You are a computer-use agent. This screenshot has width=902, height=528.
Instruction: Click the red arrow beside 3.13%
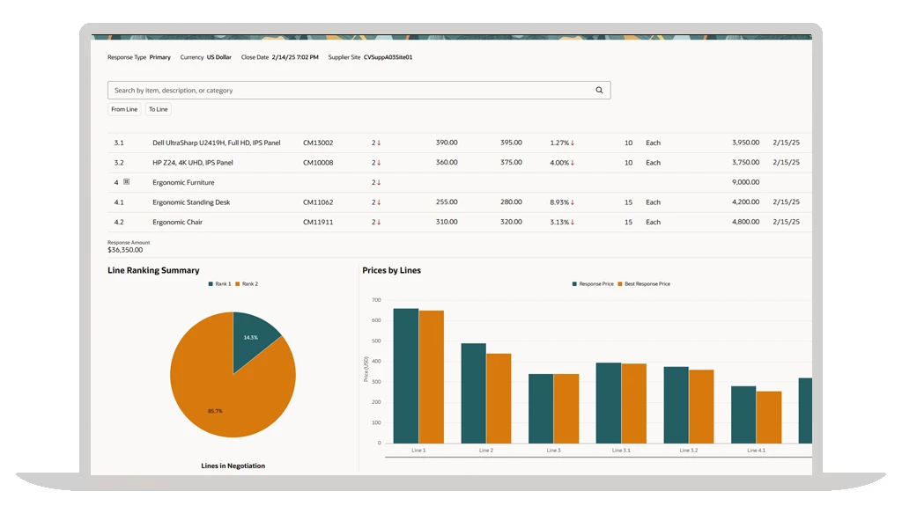572,223
